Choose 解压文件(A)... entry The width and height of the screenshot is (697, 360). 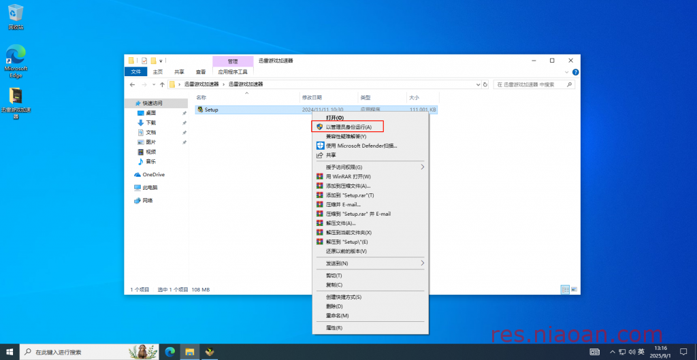click(370, 223)
